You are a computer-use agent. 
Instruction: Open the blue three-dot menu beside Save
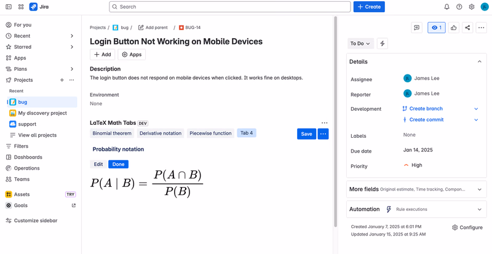pos(323,133)
